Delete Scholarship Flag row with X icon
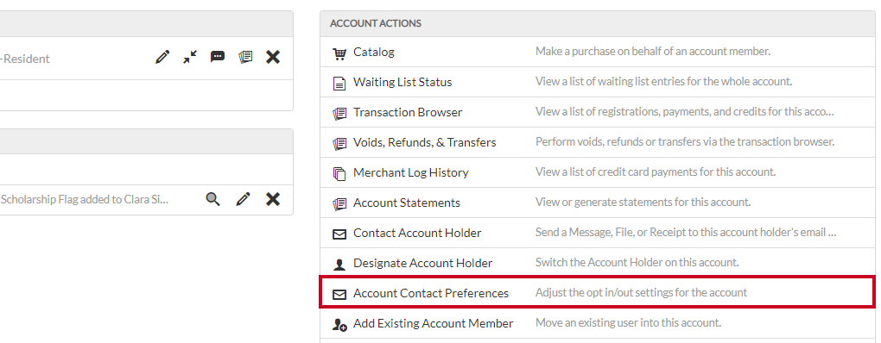The width and height of the screenshot is (881, 343). [x=273, y=199]
